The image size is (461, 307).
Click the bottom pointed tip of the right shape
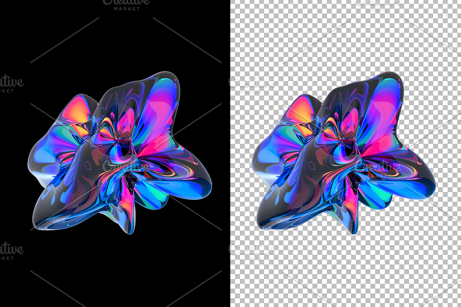click(x=355, y=229)
